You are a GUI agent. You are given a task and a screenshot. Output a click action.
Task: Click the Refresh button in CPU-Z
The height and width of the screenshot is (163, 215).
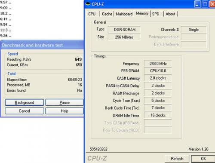click(177, 159)
